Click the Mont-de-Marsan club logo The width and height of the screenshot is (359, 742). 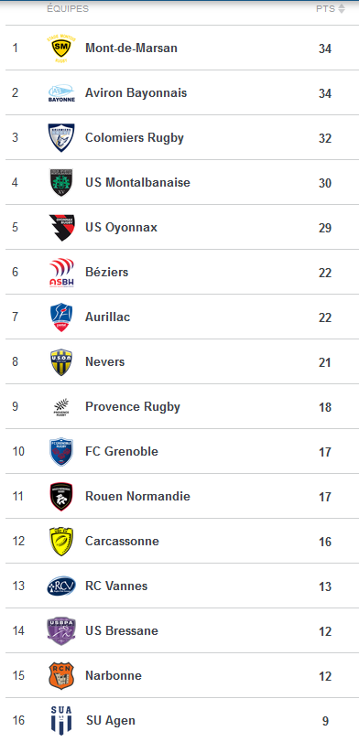61,48
